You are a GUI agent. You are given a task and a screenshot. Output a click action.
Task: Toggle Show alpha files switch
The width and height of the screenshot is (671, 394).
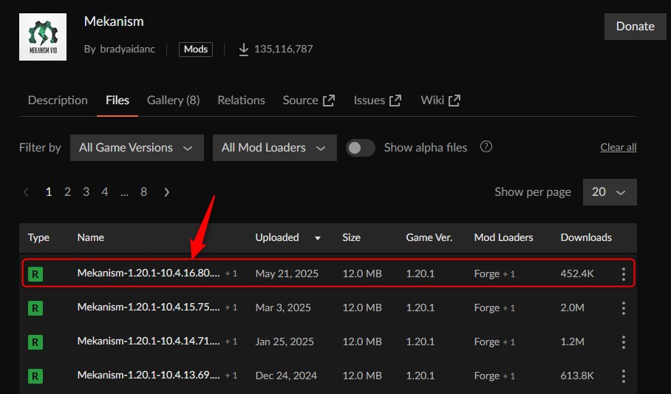[x=361, y=148]
